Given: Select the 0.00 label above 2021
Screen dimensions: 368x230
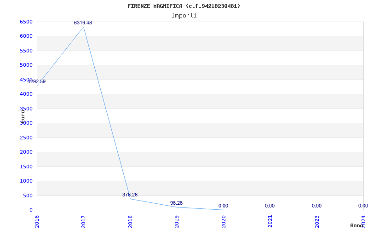Looking at the screenshot, I should pyautogui.click(x=270, y=206).
